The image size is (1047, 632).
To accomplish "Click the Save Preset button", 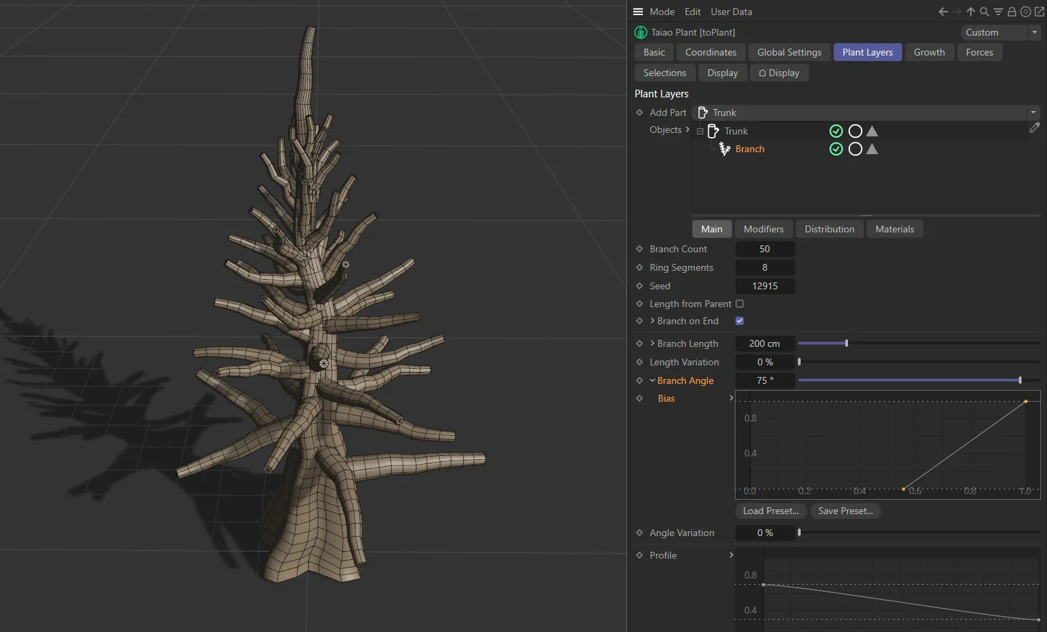I will (845, 511).
